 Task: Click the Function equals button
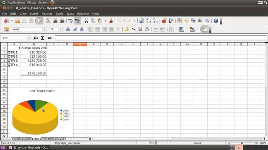click(x=49, y=38)
